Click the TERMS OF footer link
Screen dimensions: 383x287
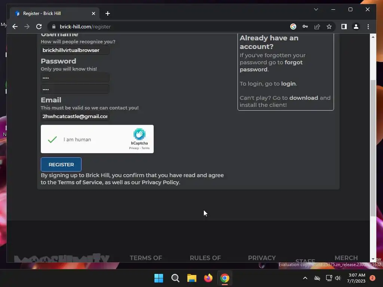[146, 258]
